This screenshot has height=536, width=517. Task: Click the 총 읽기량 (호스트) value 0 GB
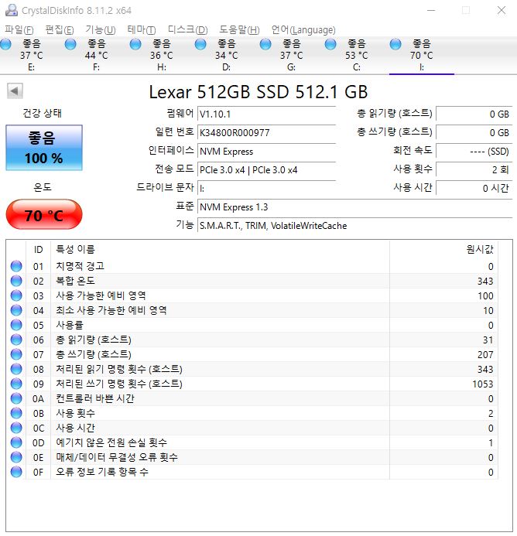click(x=474, y=114)
